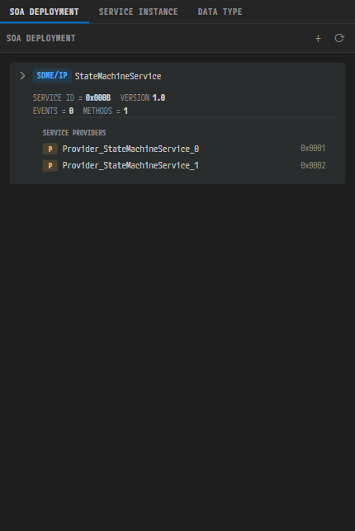Select the SOA Deployment tab
Viewport: 355px width, 531px height.
[x=44, y=12]
